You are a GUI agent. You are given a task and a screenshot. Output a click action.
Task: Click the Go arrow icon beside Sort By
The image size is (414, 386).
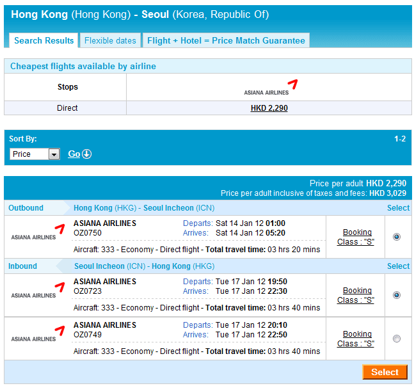tap(87, 154)
